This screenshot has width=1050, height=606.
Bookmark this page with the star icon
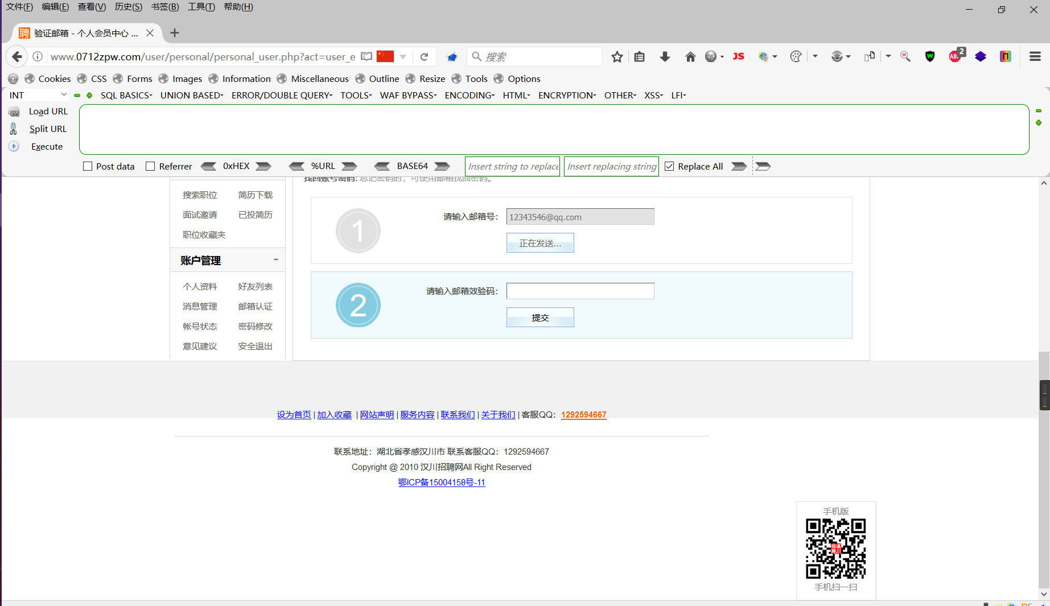pos(617,56)
